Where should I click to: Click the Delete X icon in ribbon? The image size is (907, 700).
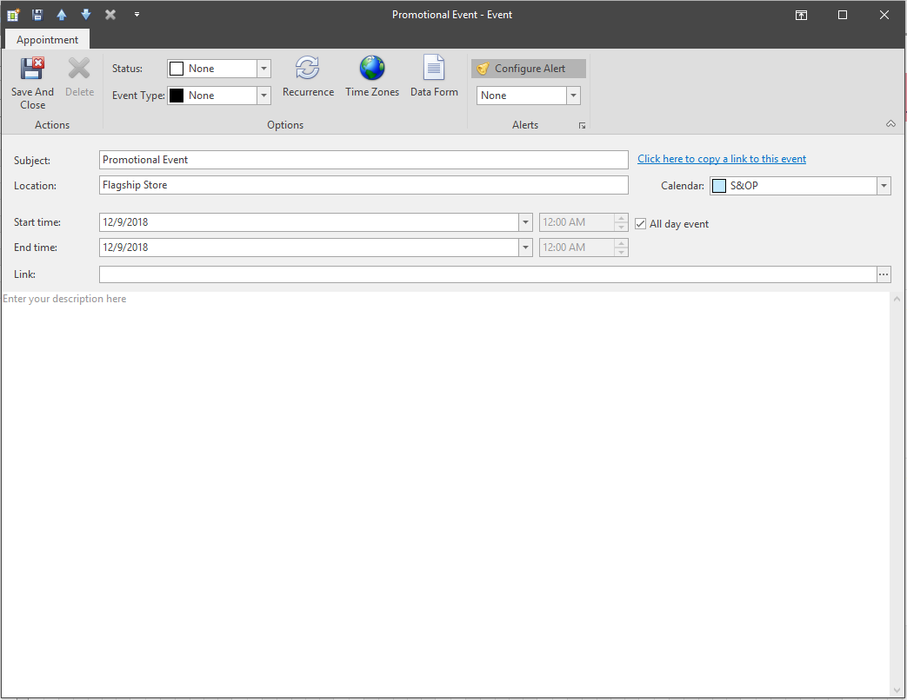(x=79, y=68)
